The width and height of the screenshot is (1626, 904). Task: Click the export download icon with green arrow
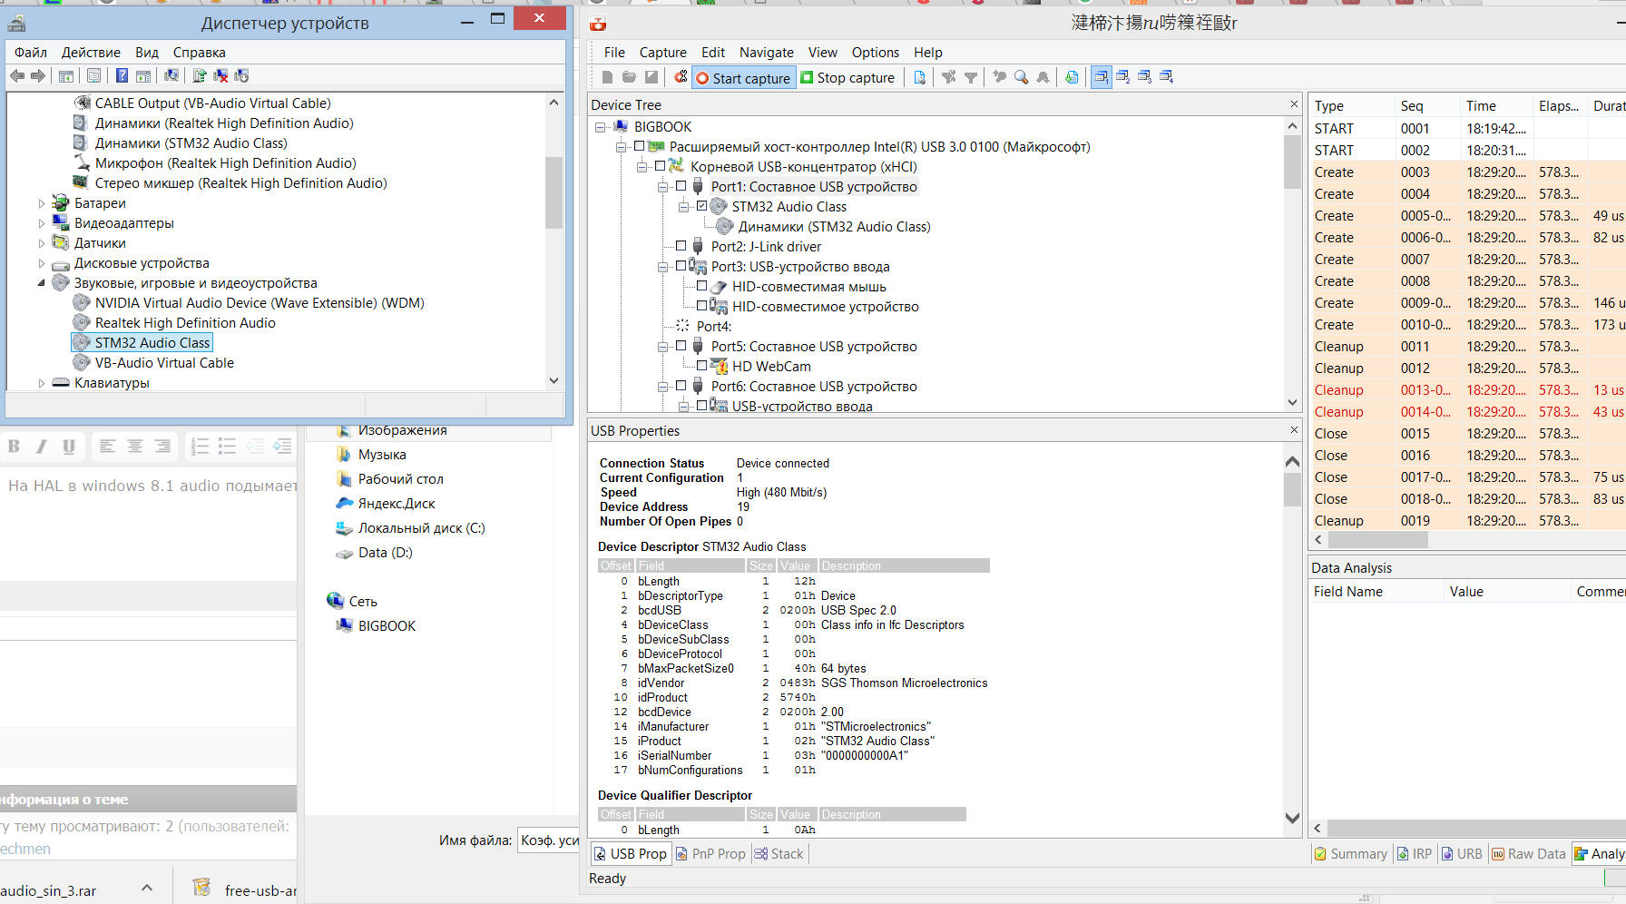click(1072, 77)
